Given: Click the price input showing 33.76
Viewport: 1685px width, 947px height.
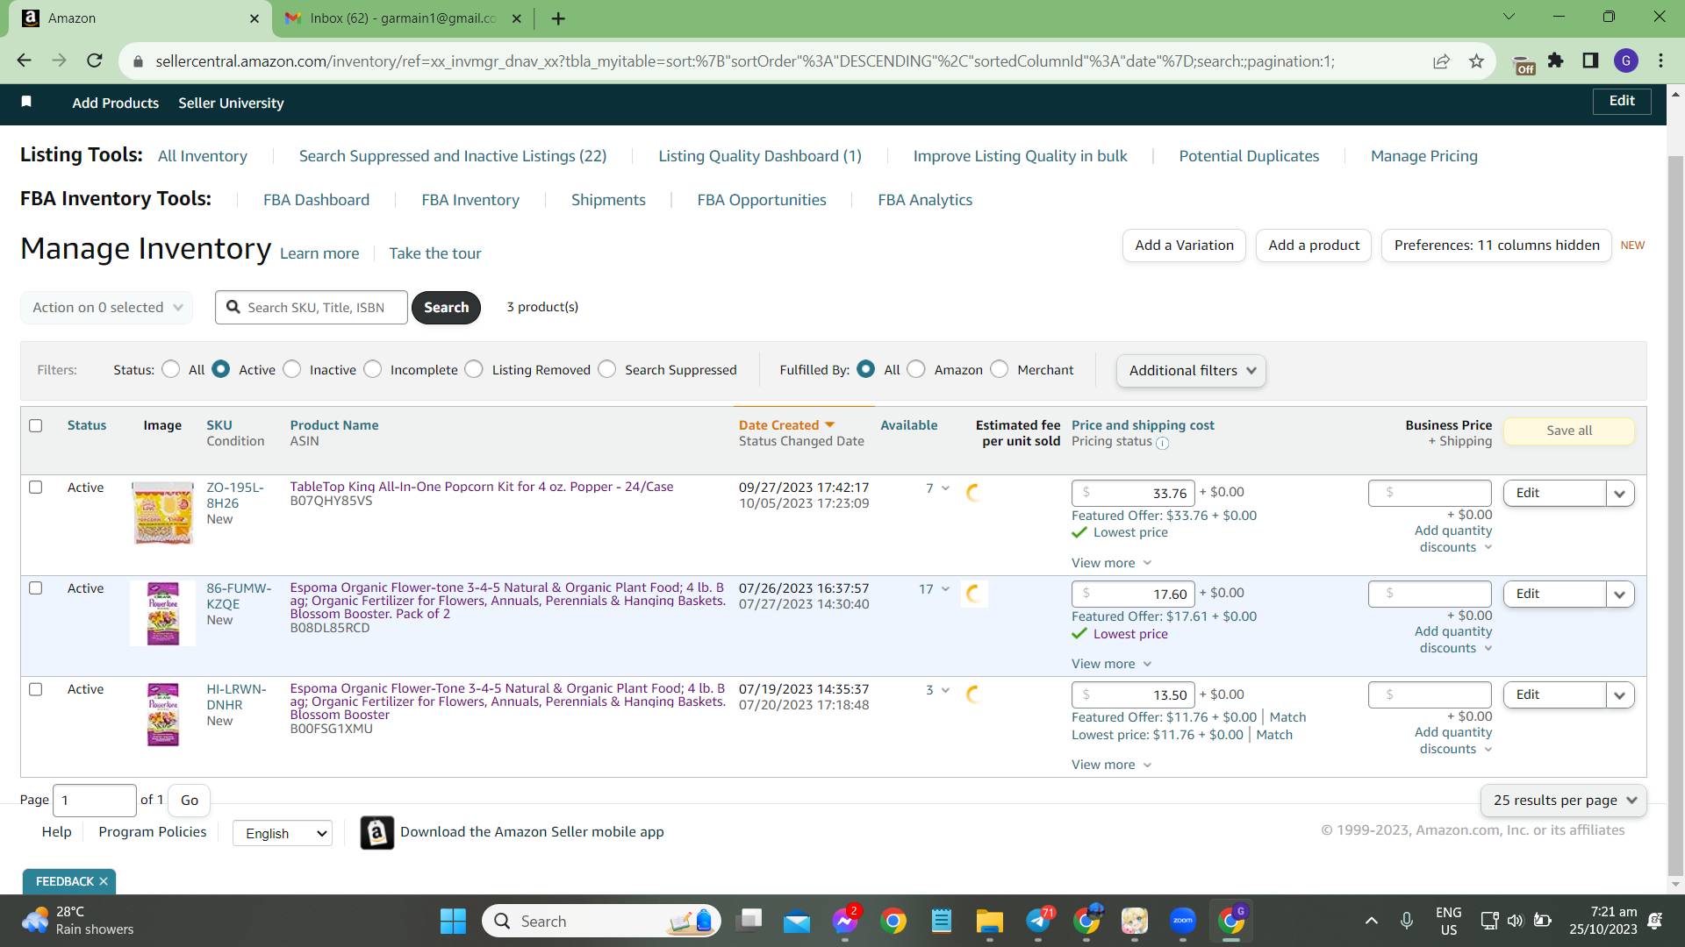Looking at the screenshot, I should 1133,493.
